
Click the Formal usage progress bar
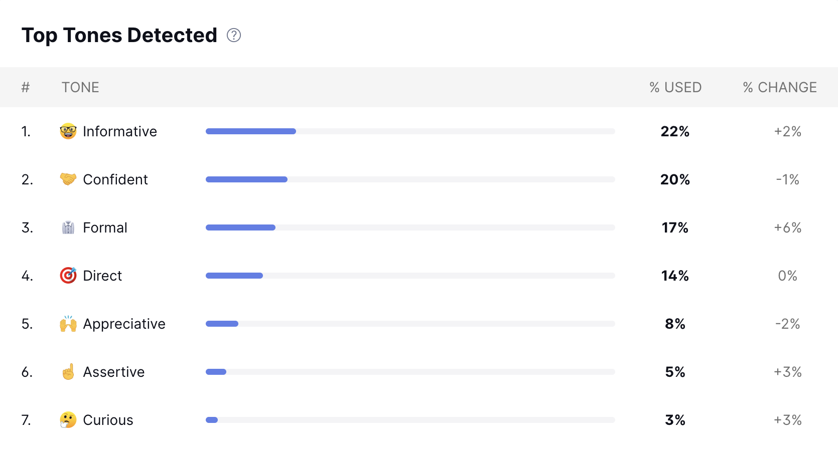point(410,227)
